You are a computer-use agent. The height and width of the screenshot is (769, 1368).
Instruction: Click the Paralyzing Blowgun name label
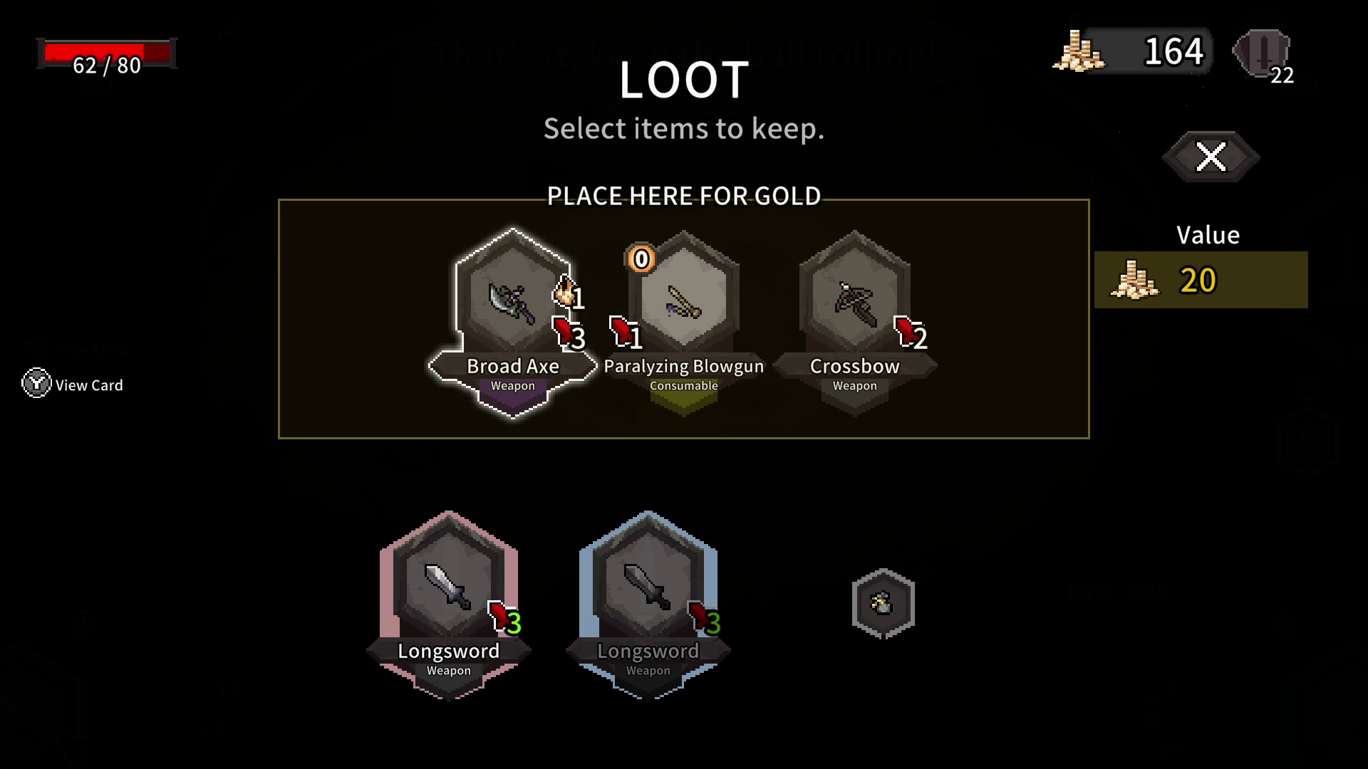(683, 366)
